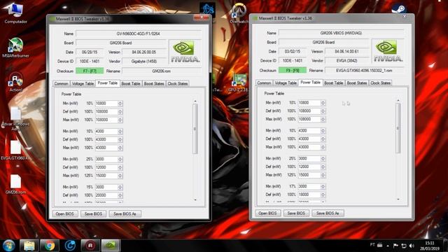The height and width of the screenshot is (252, 448).
Task: Click the Min 10800 field in right window
Action: tap(309, 103)
